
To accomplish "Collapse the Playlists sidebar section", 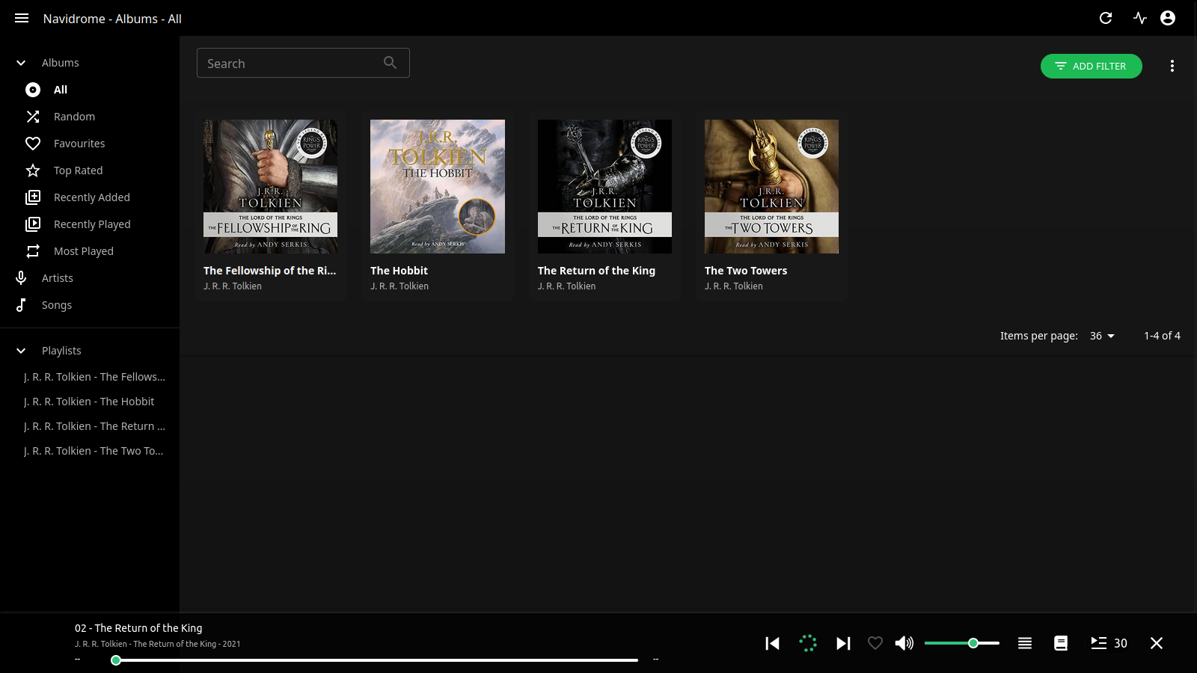I will (x=21, y=351).
